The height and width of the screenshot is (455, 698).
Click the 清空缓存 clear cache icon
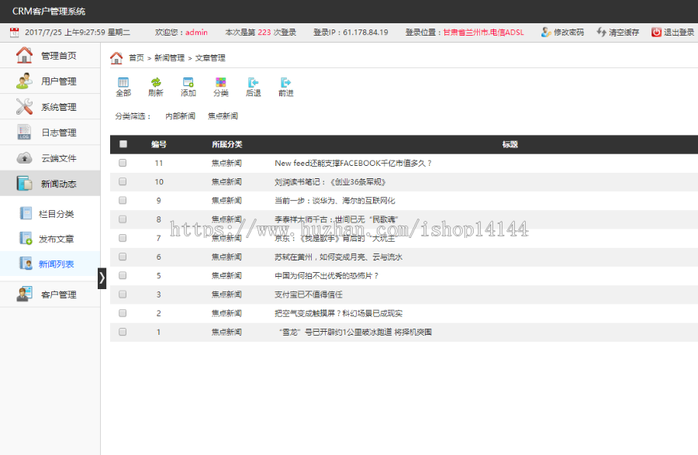coord(601,32)
